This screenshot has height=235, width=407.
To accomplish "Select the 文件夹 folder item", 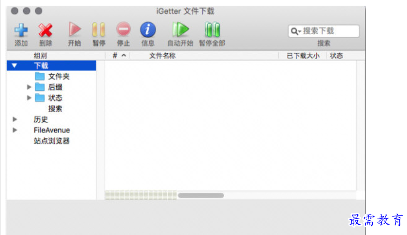I will tap(59, 77).
